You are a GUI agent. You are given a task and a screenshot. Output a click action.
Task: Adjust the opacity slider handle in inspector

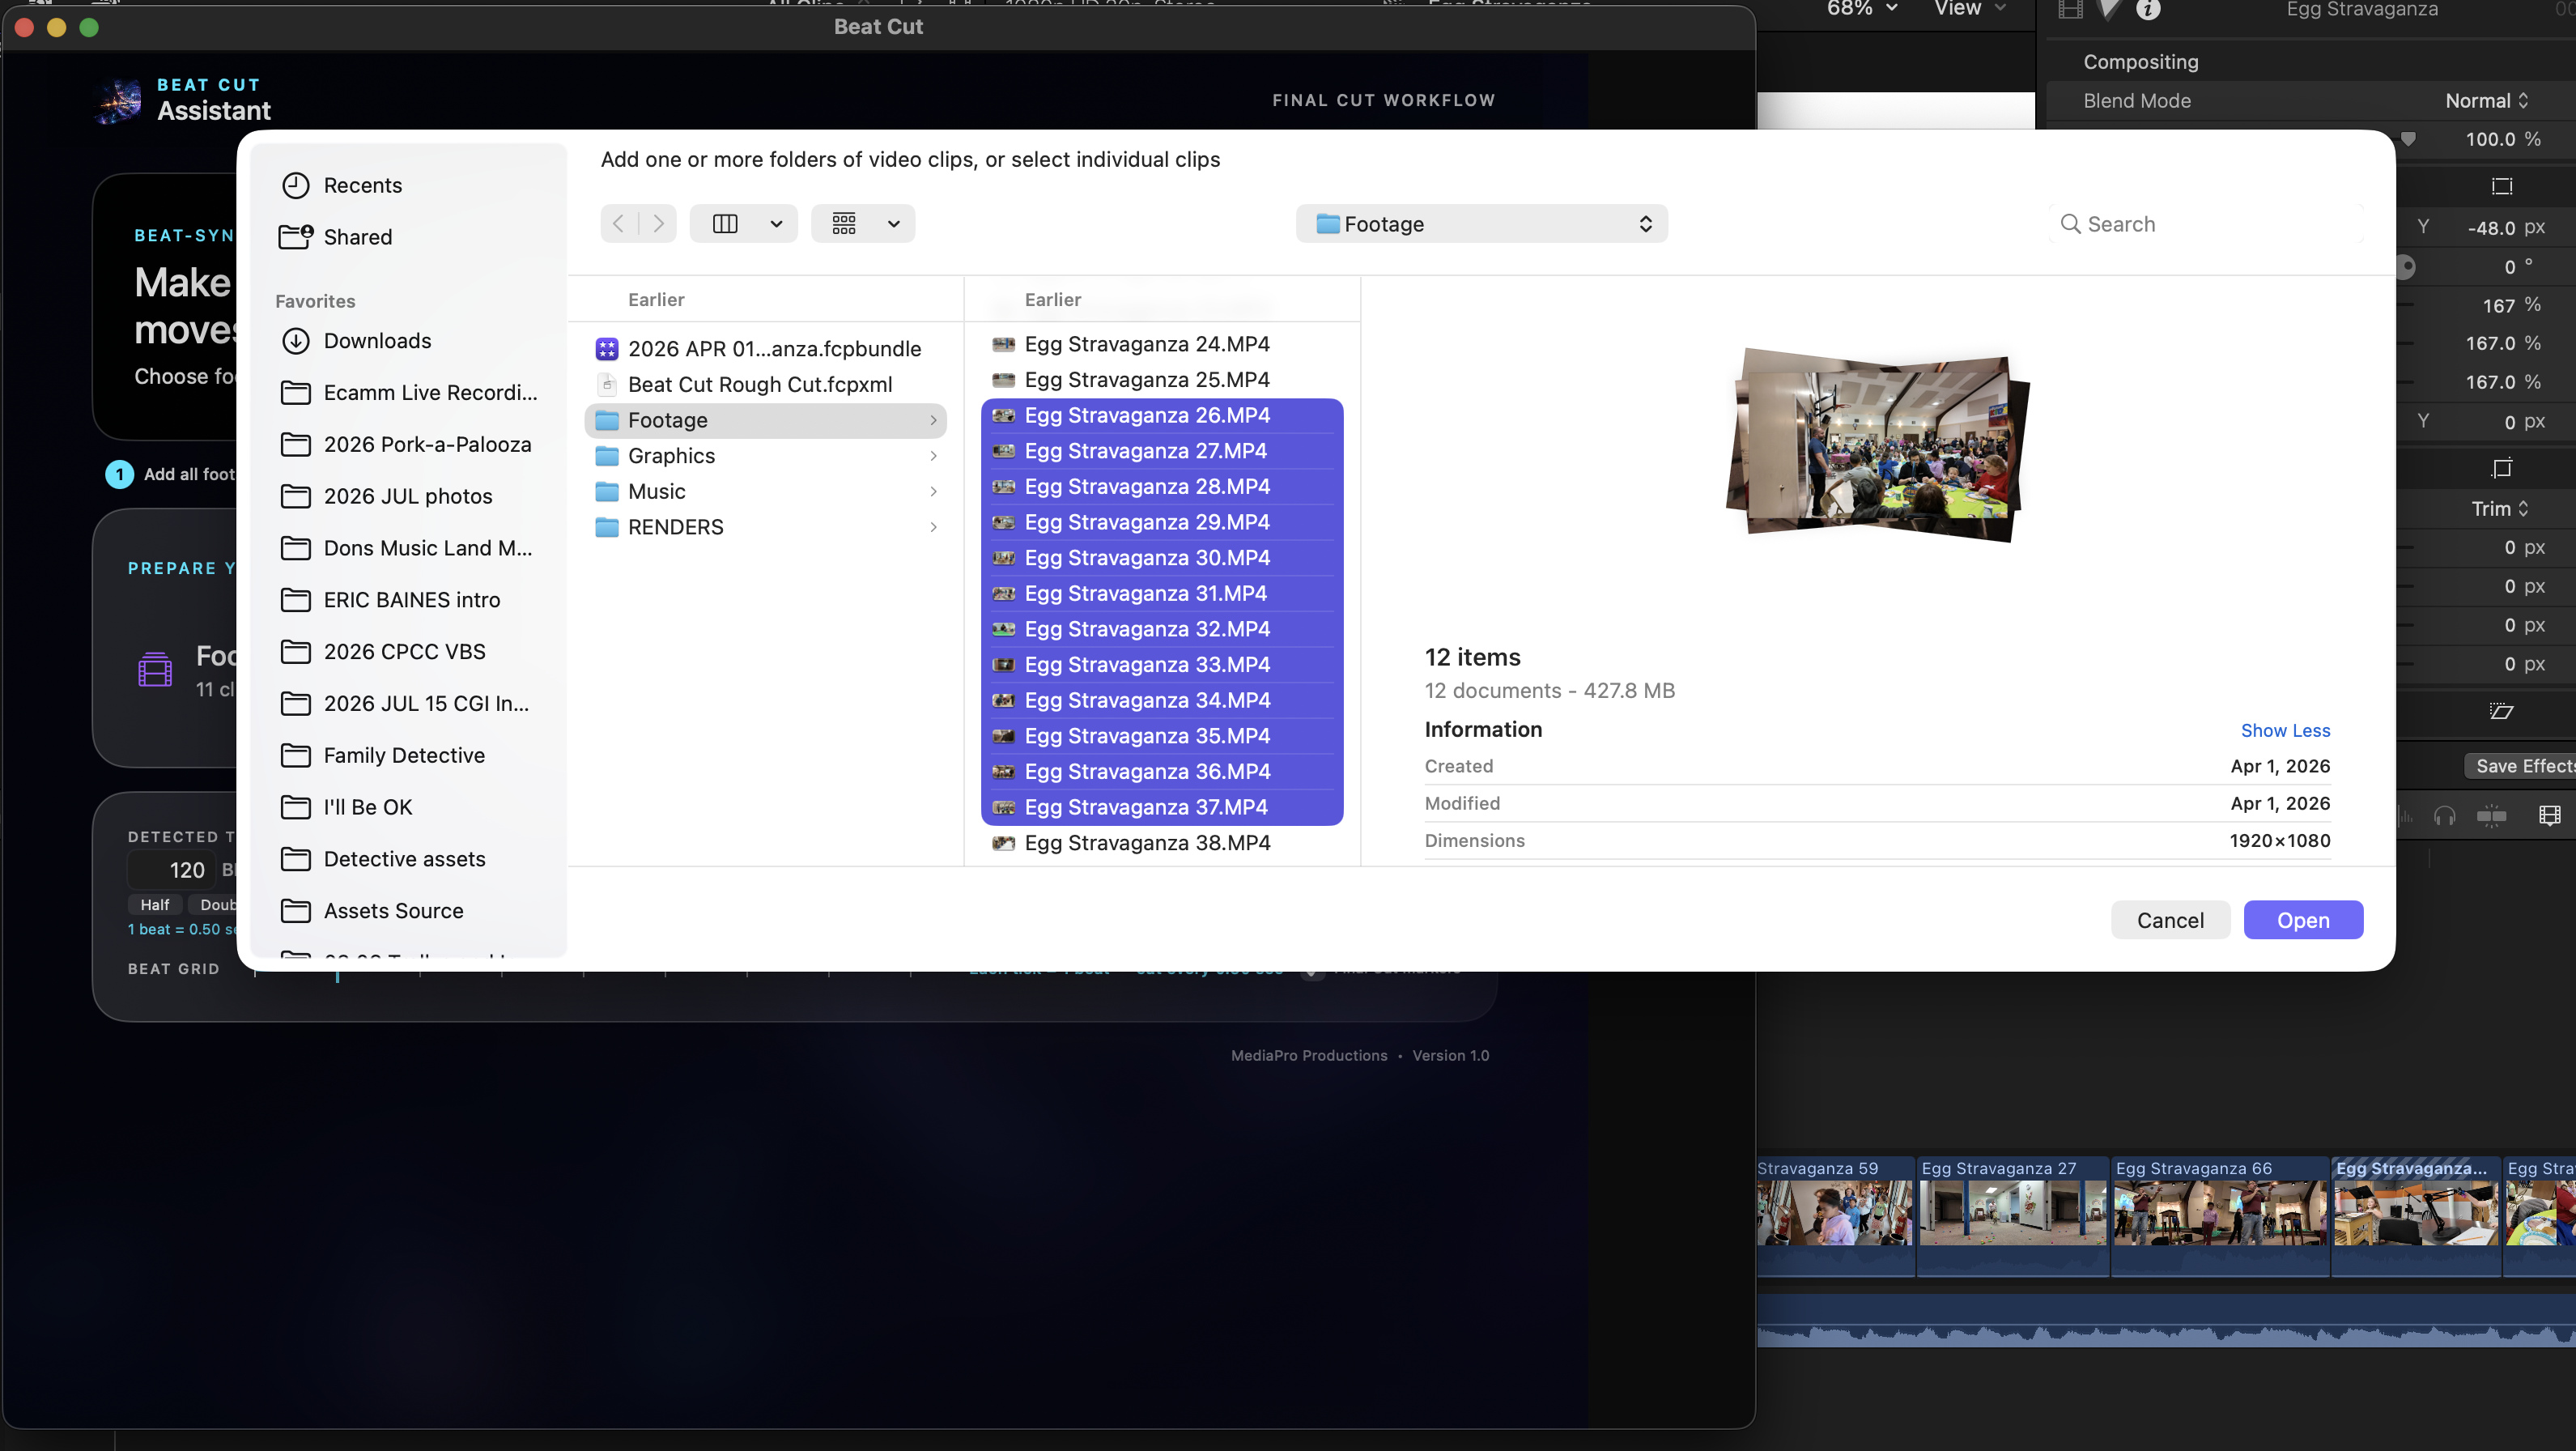(2408, 140)
